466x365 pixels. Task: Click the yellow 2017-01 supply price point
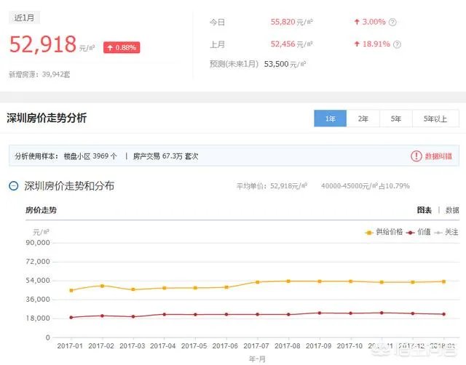point(71,290)
